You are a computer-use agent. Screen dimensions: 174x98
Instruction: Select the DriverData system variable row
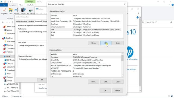86,60
